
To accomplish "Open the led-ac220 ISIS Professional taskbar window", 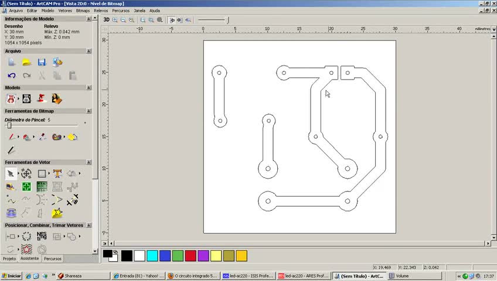I will pyautogui.click(x=248, y=276).
